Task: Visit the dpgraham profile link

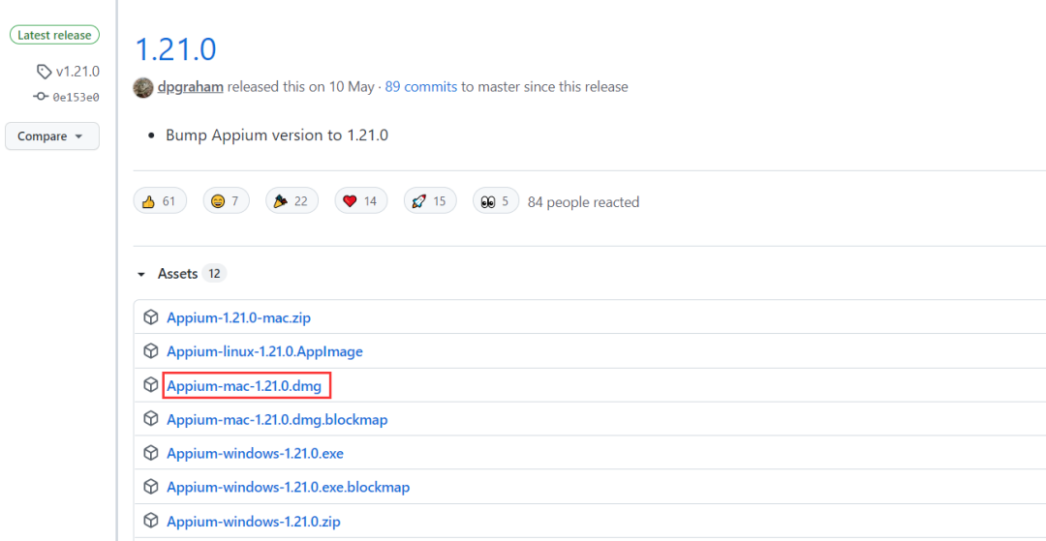Action: pos(191,86)
